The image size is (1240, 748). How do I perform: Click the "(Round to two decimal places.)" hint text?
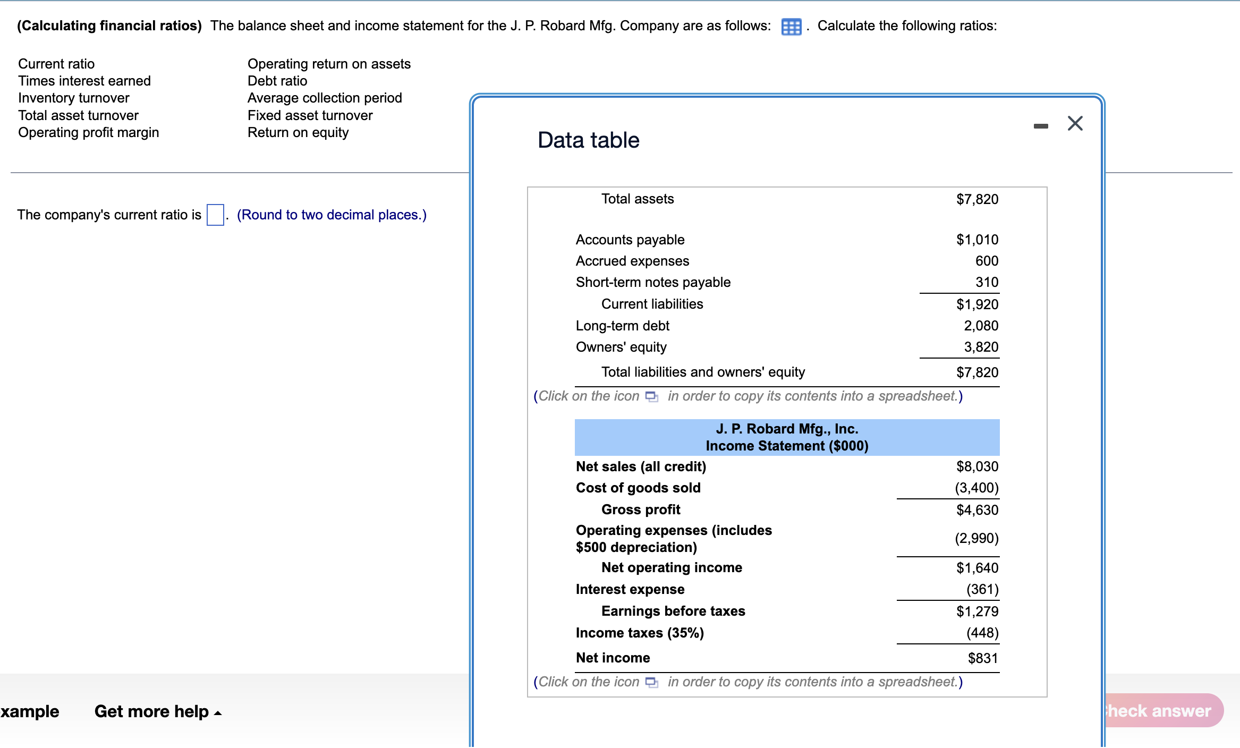(x=332, y=215)
